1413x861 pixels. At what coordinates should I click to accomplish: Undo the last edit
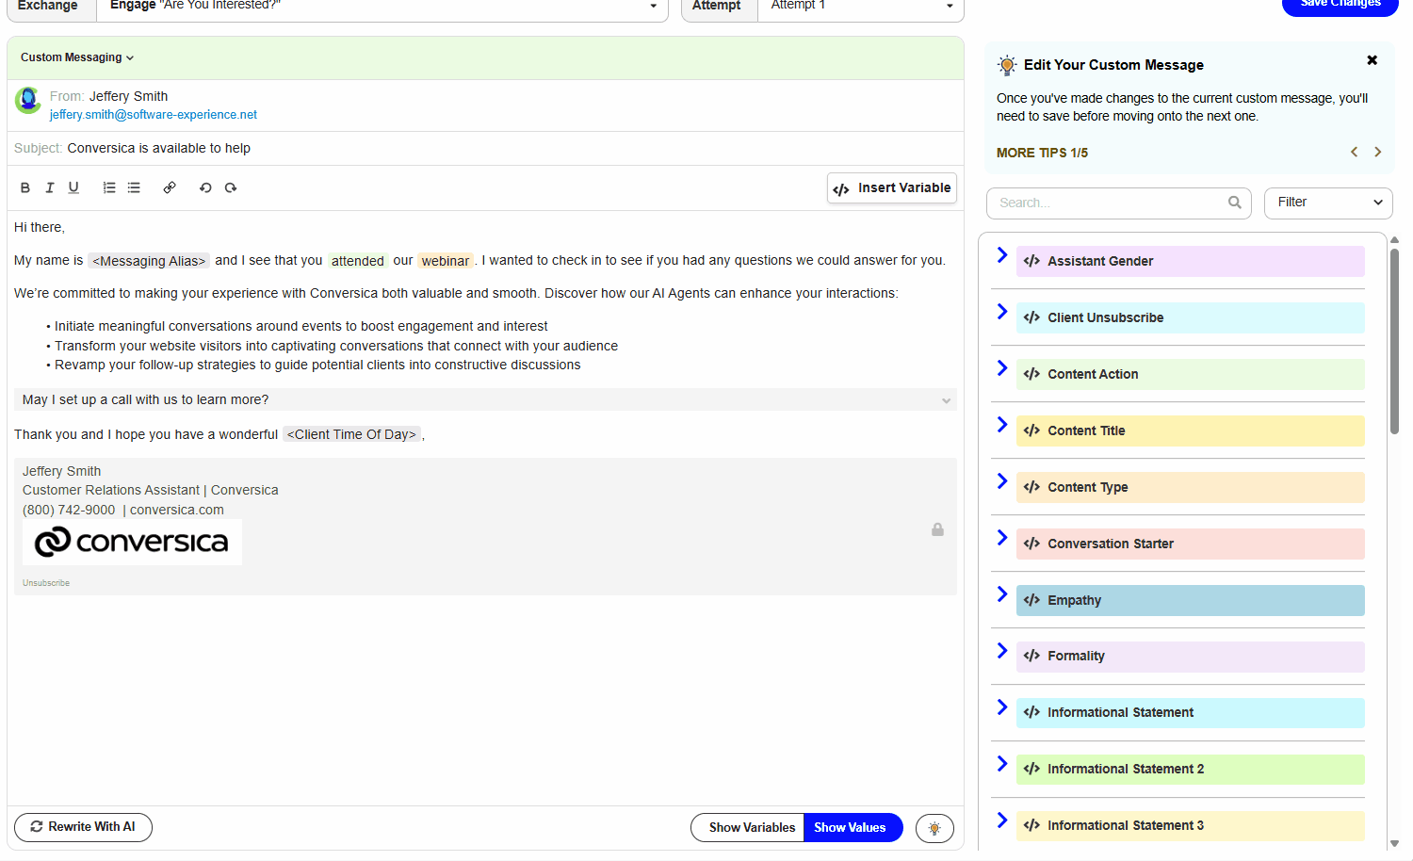coord(205,188)
